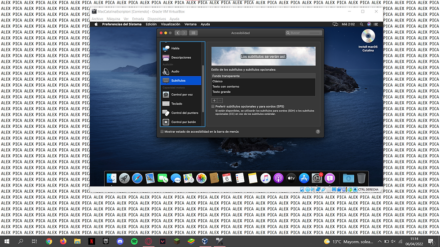Image resolution: width=440 pixels, height=247 pixels.
Task: Open Launchpad from the dock
Action: [x=124, y=178]
